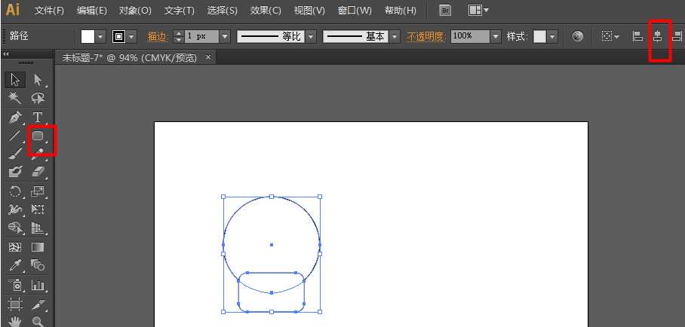Viewport: 685px width, 327px height.
Task: Open the 基本 brush definition dropdown
Action: tap(395, 37)
